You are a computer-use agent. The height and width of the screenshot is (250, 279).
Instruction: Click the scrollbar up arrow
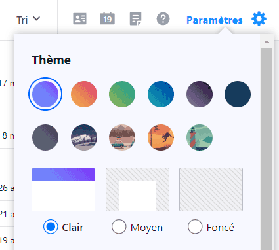[267, 41]
